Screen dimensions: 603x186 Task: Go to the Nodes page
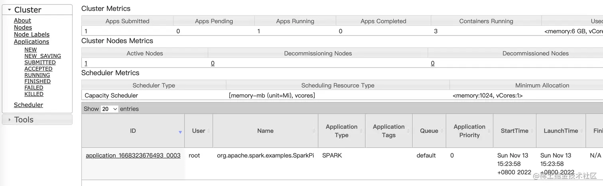point(23,28)
